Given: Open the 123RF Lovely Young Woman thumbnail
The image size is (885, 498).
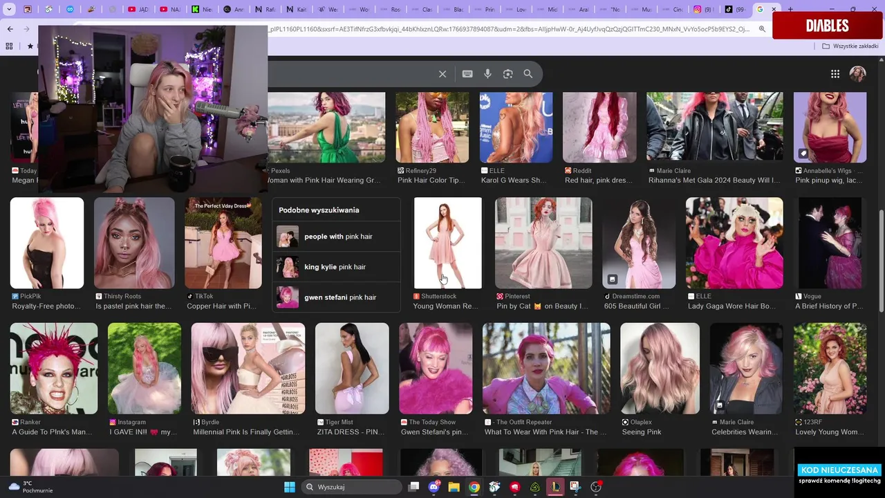Looking at the screenshot, I should pyautogui.click(x=830, y=369).
